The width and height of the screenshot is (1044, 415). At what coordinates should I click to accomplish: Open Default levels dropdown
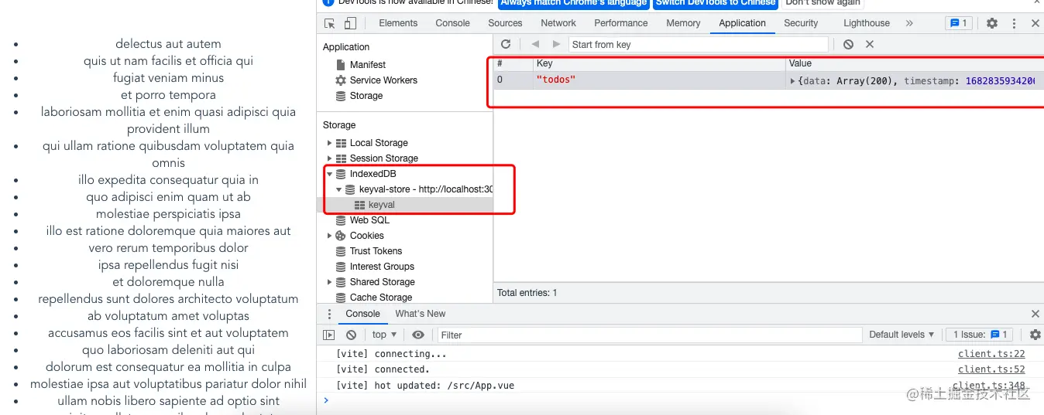[x=901, y=335]
